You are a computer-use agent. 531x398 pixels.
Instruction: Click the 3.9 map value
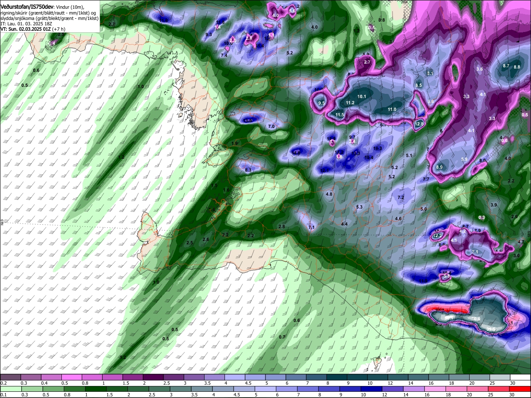(494, 205)
